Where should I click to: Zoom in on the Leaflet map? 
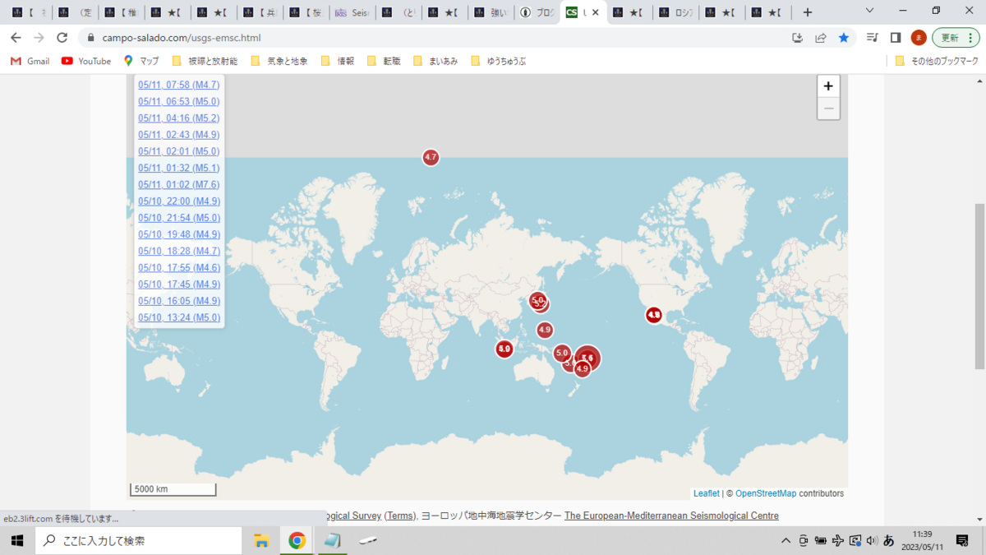828,86
